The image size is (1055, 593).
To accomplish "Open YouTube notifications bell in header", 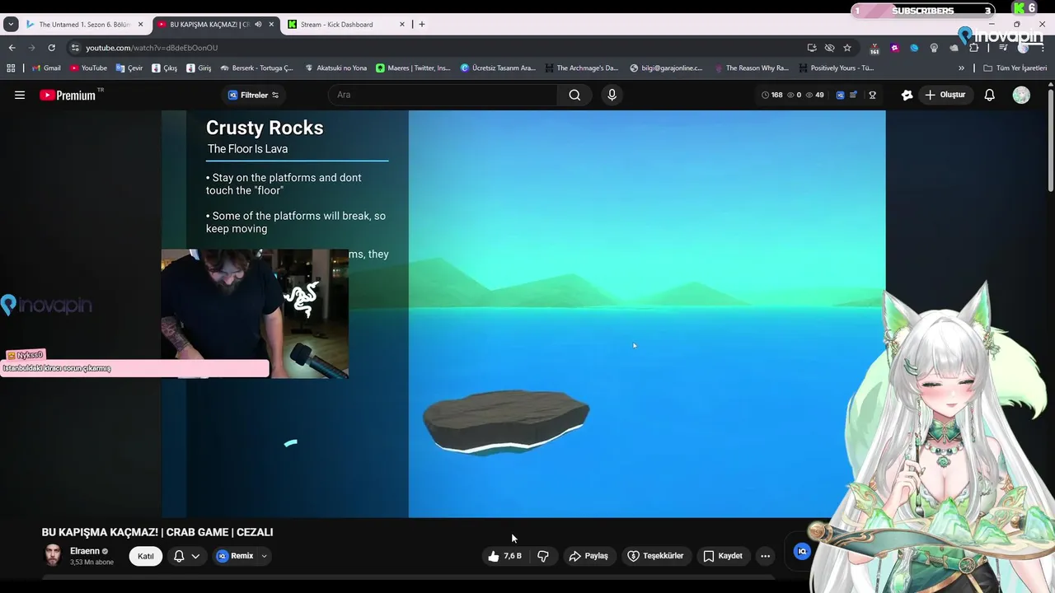I will [989, 96].
